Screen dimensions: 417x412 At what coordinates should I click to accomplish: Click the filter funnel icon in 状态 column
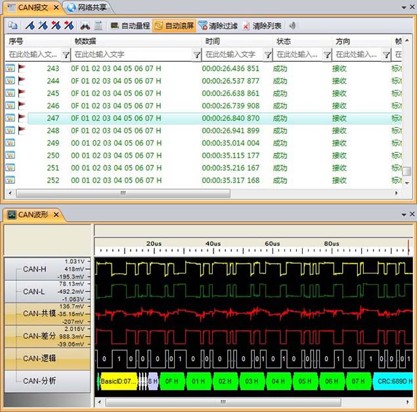pyautogui.click(x=327, y=55)
